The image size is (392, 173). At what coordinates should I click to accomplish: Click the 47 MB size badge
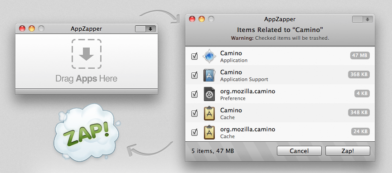point(360,56)
